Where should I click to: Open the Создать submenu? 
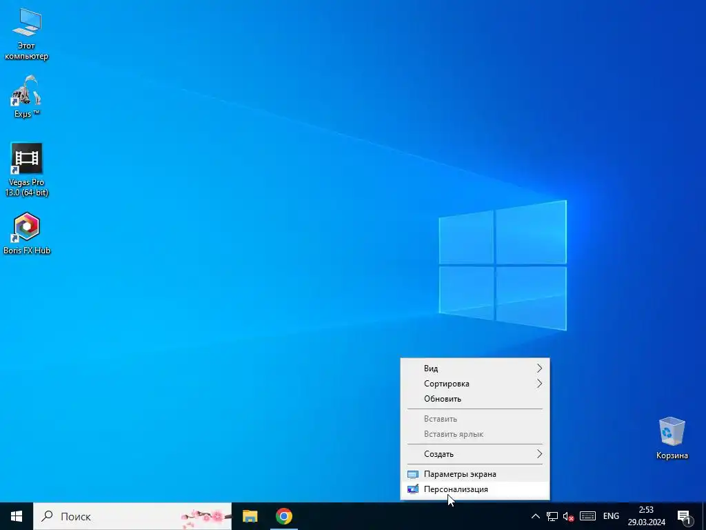[x=475, y=454]
